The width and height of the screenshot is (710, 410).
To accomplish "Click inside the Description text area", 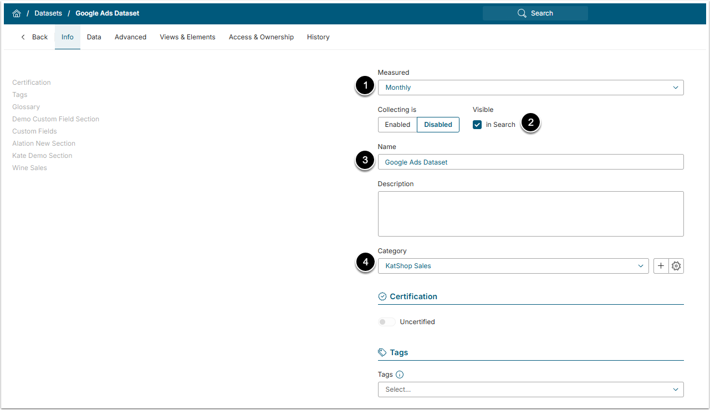I will 530,214.
